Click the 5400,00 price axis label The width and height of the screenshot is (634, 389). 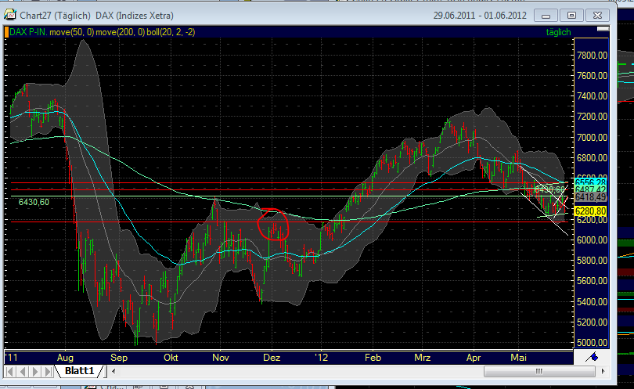click(592, 301)
